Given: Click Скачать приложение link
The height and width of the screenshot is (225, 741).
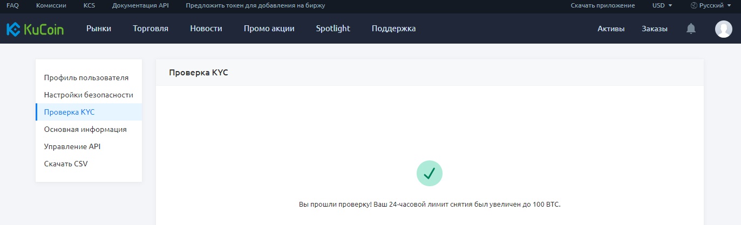Looking at the screenshot, I should pyautogui.click(x=603, y=5).
